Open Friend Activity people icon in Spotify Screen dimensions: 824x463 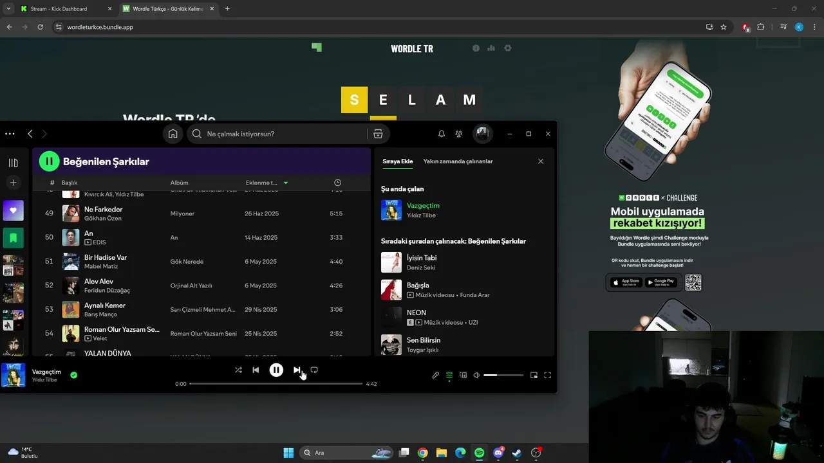(x=458, y=134)
